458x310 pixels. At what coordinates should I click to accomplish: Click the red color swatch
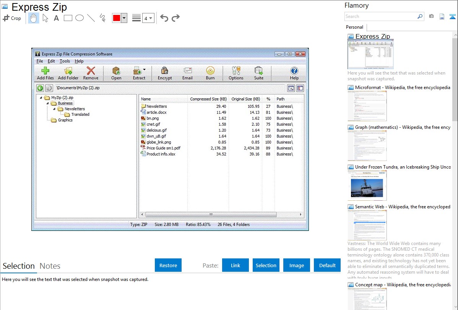117,18
